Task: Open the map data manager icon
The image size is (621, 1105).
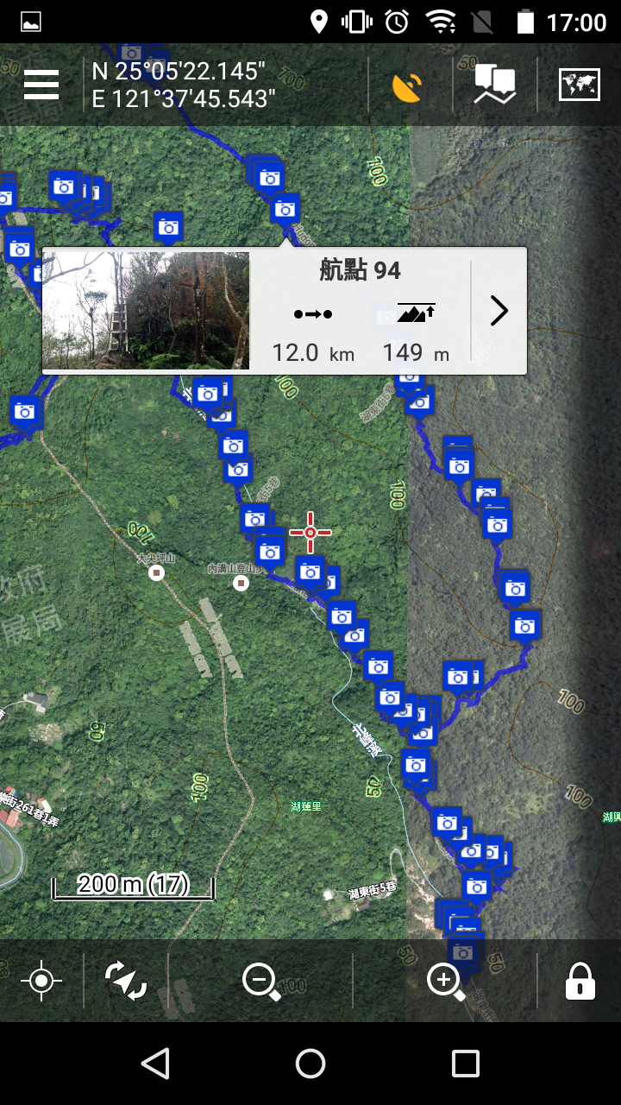Action: [x=494, y=85]
